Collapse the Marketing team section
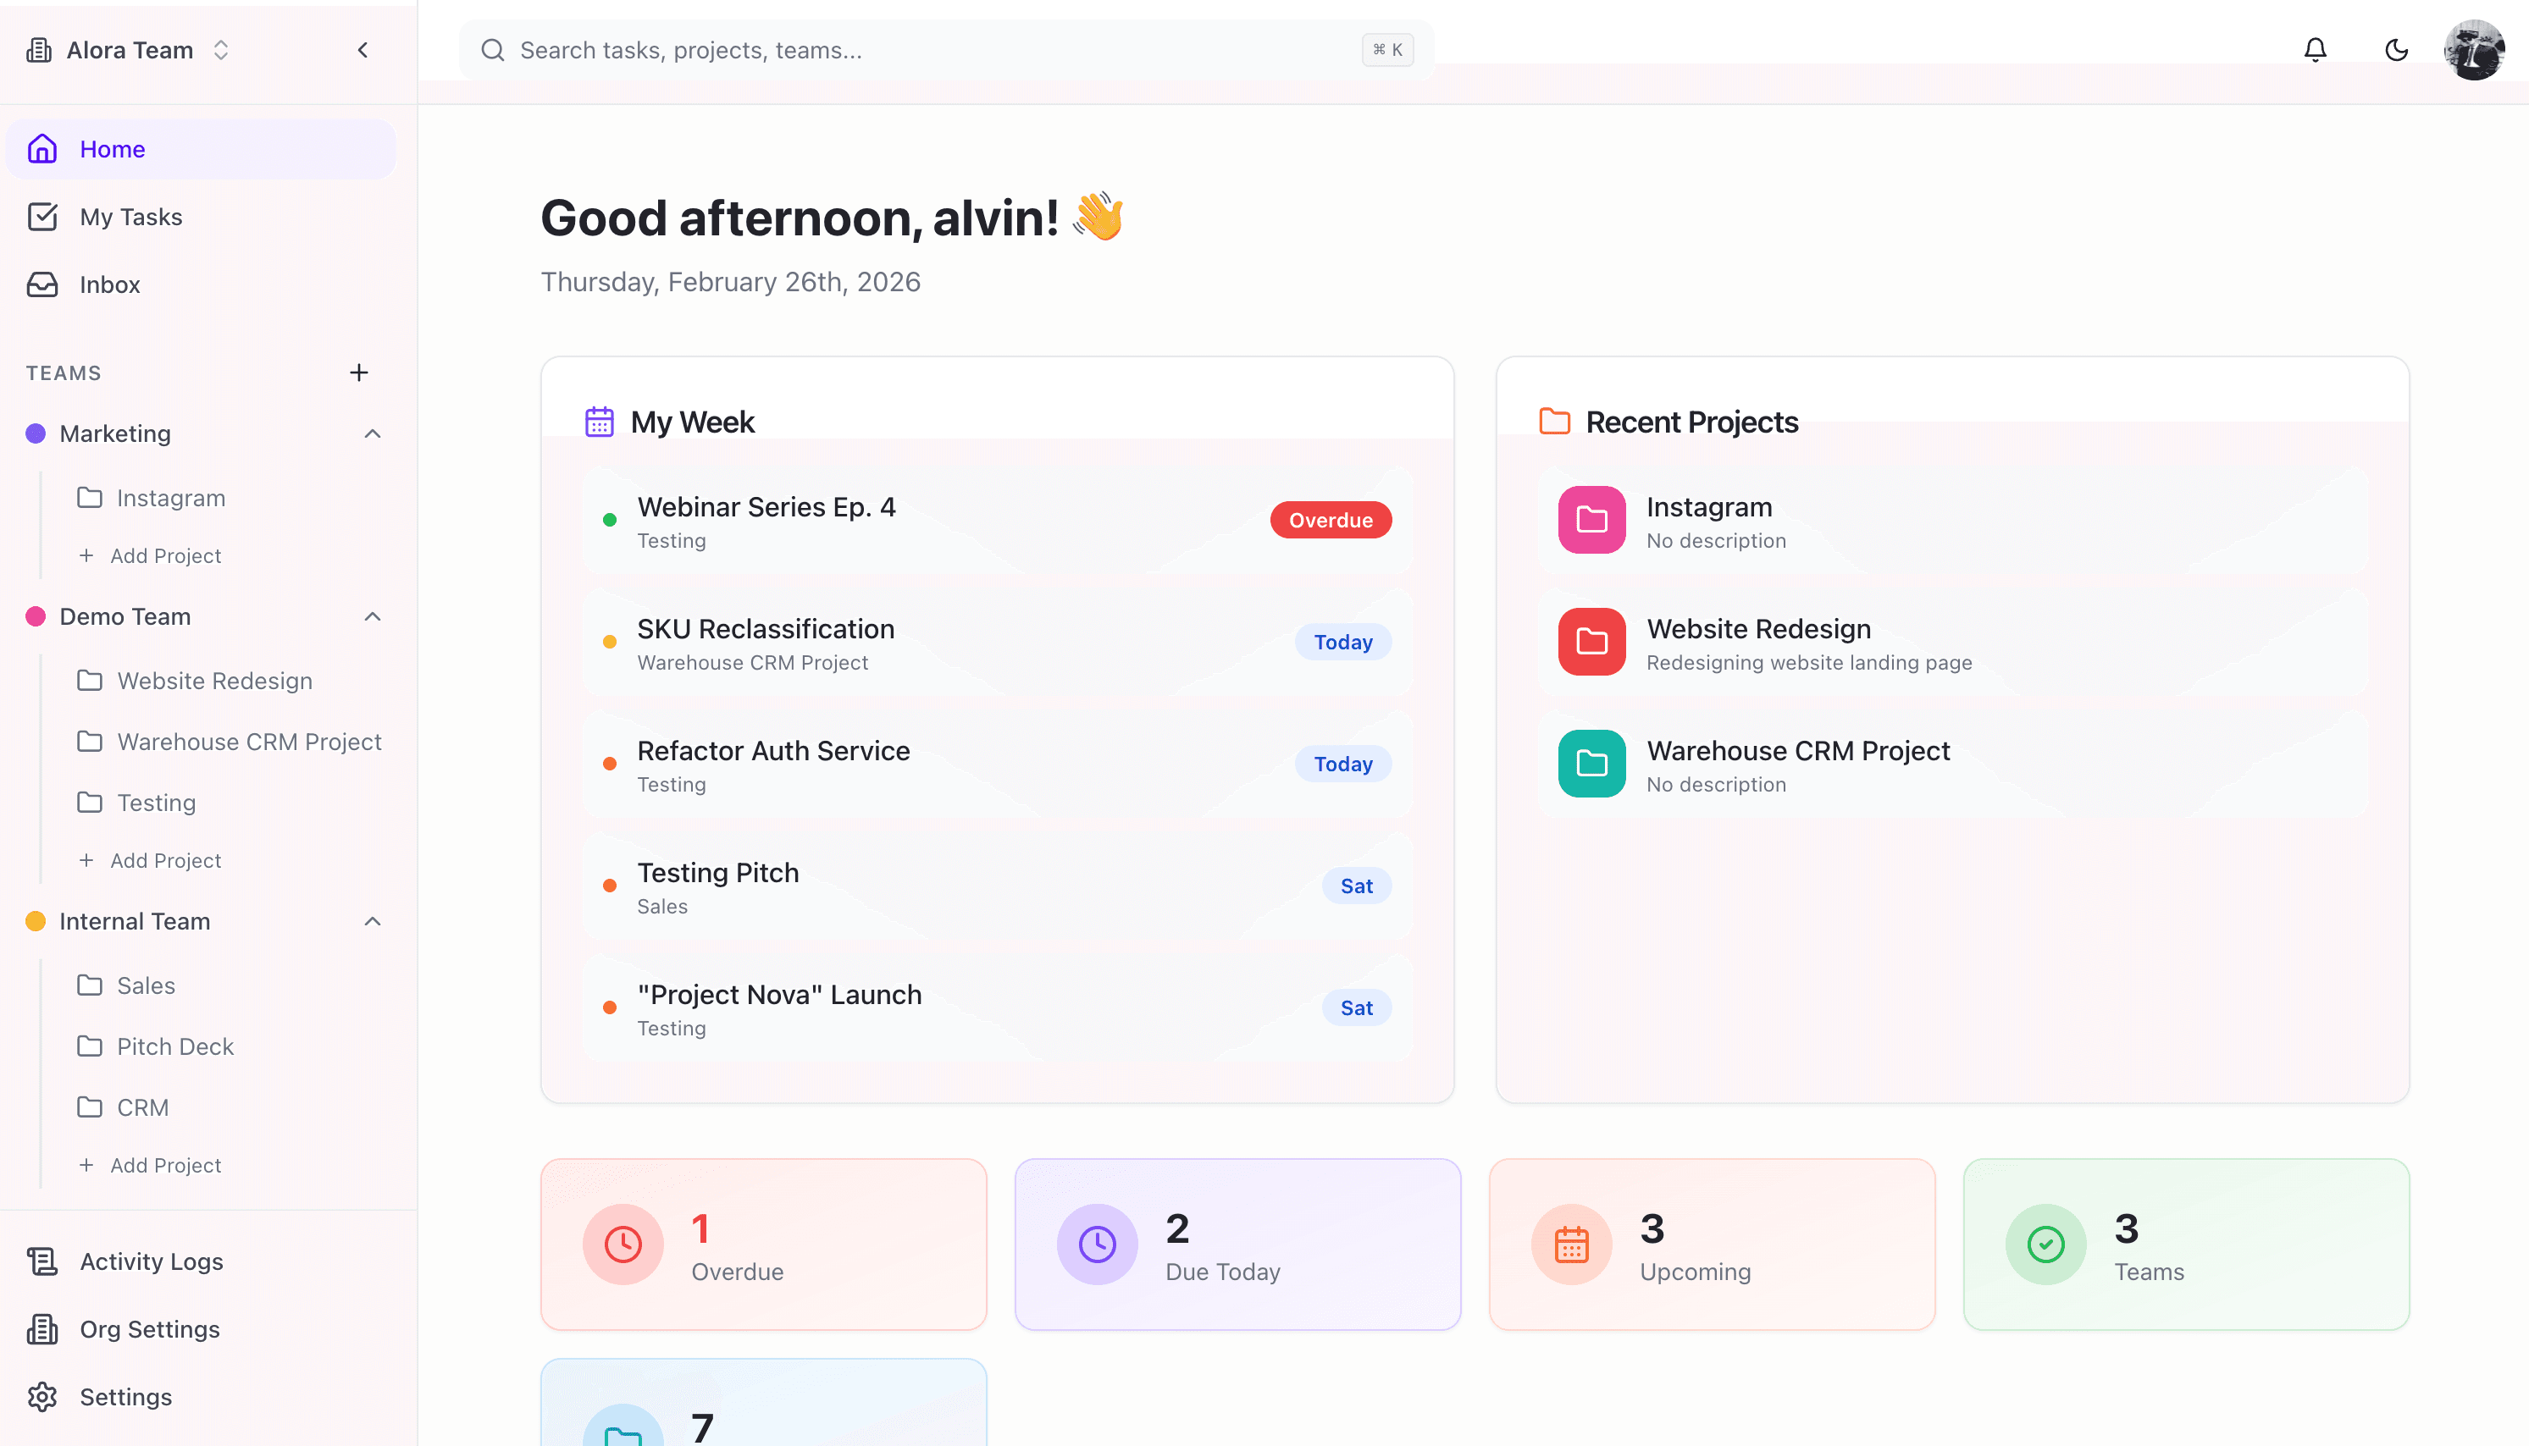Viewport: 2529px width, 1446px height. tap(373, 434)
